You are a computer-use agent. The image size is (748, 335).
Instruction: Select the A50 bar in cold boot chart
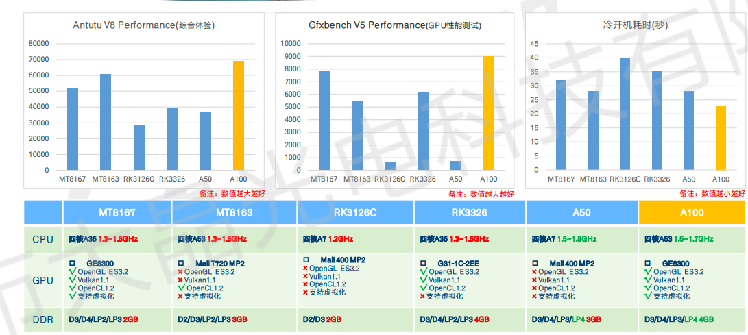(x=689, y=131)
